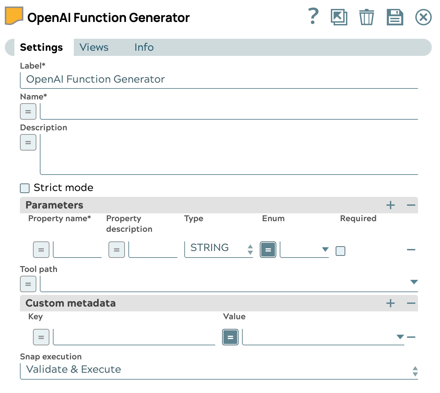Delete the snap using the trash icon
Viewport: 440px width, 393px height.
367,17
